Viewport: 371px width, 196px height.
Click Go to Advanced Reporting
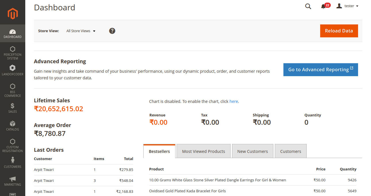coord(320,70)
